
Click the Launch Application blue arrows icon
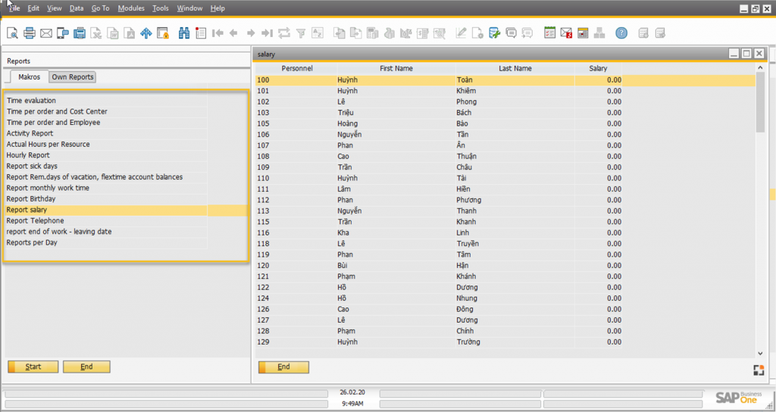(145, 33)
